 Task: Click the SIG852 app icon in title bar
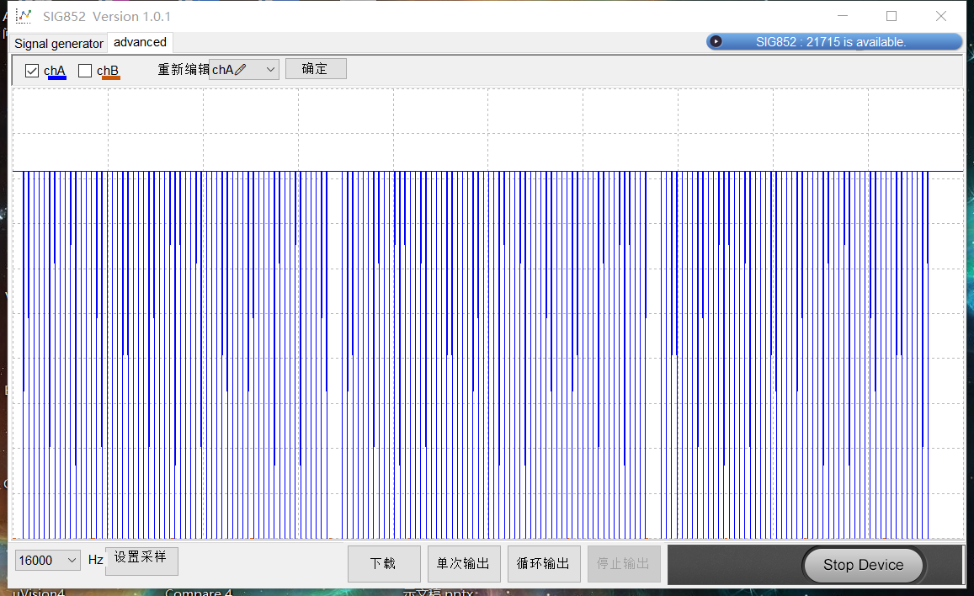(x=23, y=16)
